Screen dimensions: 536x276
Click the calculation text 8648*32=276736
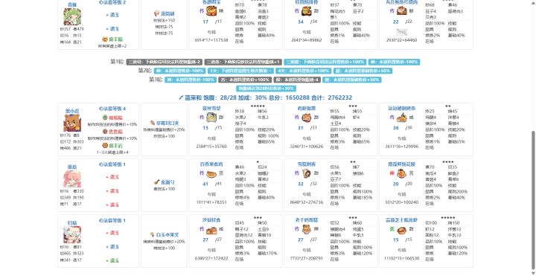[x=307, y=202]
